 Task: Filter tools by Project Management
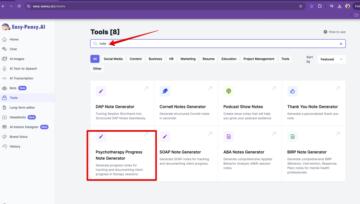pyautogui.click(x=259, y=59)
